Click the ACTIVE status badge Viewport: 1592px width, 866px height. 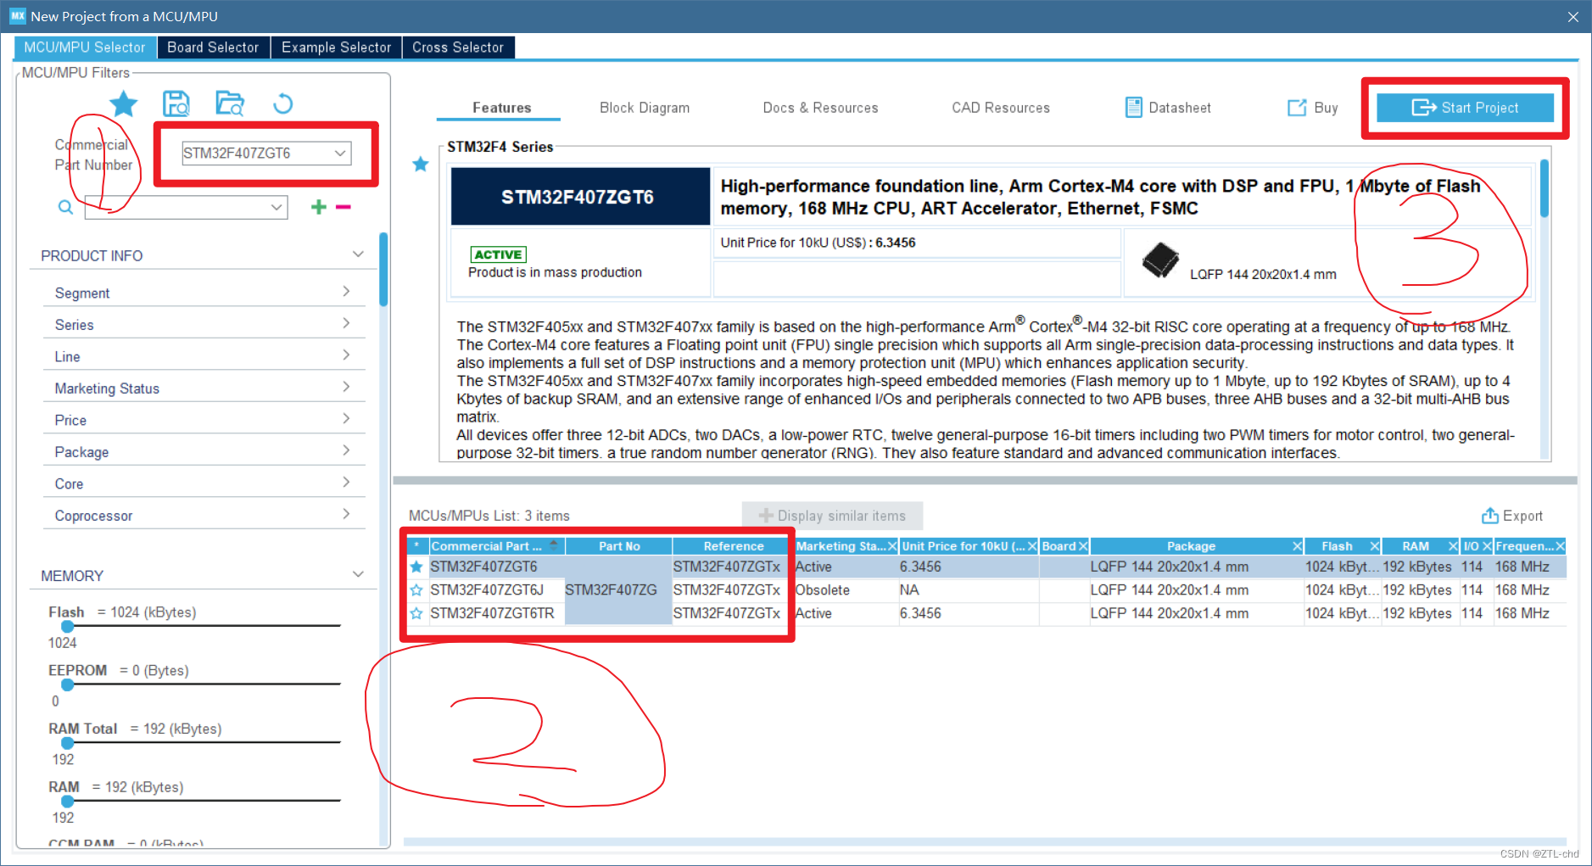point(499,254)
